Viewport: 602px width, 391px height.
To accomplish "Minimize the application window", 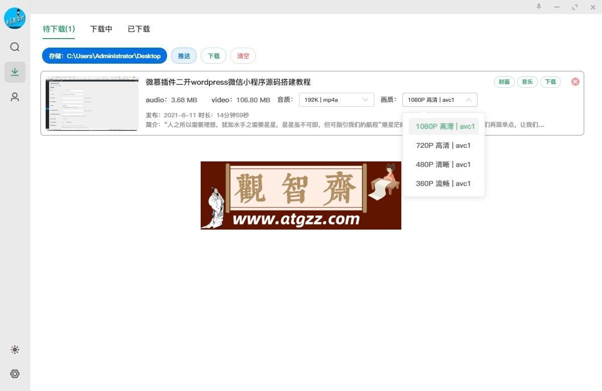I will pos(557,7).
